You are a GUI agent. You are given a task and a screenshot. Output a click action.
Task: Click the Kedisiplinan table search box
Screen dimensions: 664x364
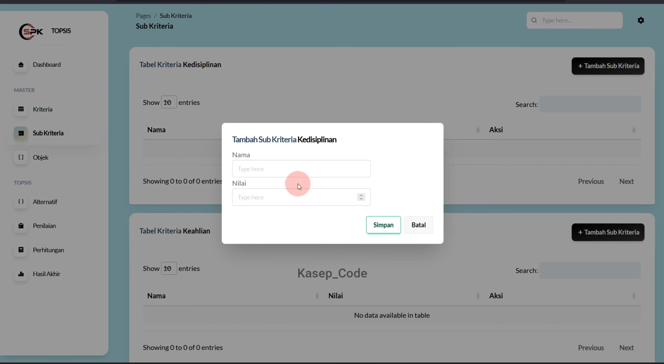click(590, 104)
